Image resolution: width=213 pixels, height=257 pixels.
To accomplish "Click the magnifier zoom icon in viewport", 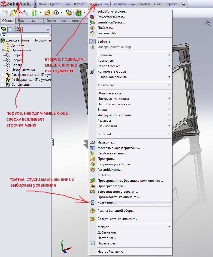I will tap(208, 23).
